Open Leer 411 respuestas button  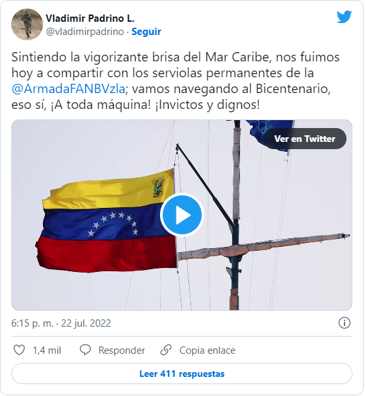[x=182, y=374]
